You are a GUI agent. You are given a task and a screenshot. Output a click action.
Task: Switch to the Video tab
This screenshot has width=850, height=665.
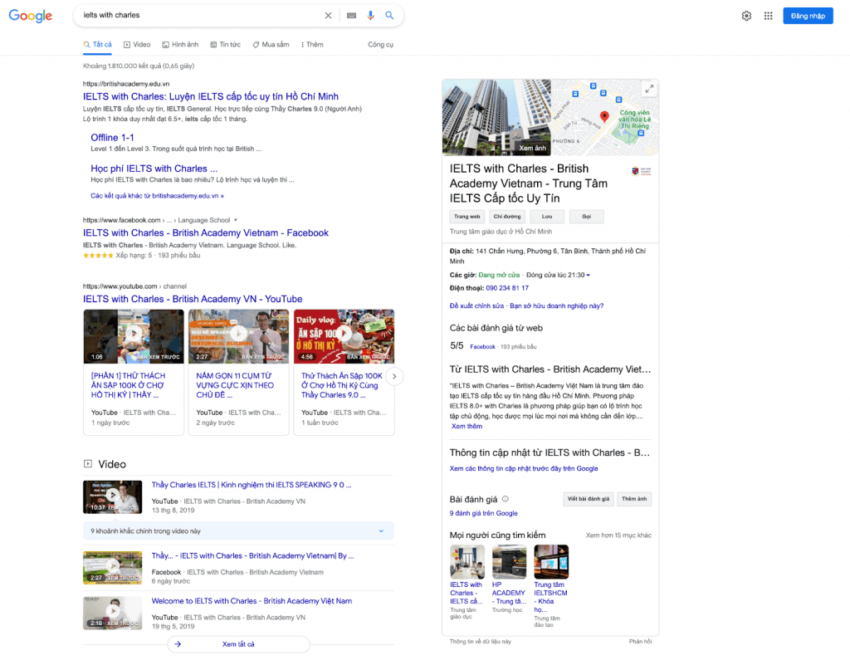[x=137, y=45]
